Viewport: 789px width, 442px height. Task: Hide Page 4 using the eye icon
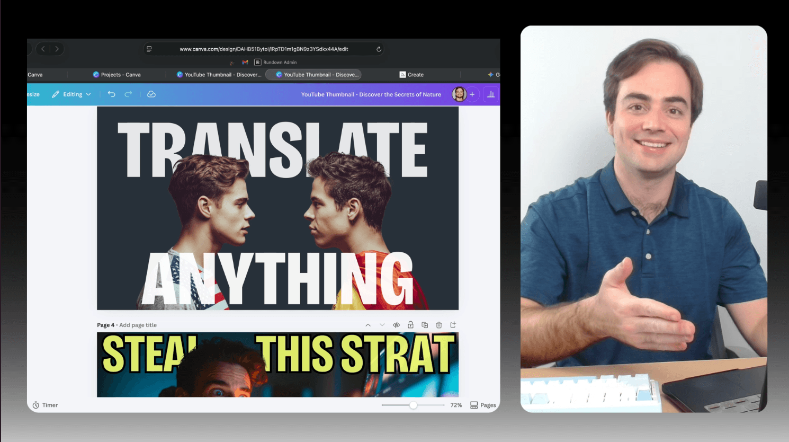[x=397, y=324]
